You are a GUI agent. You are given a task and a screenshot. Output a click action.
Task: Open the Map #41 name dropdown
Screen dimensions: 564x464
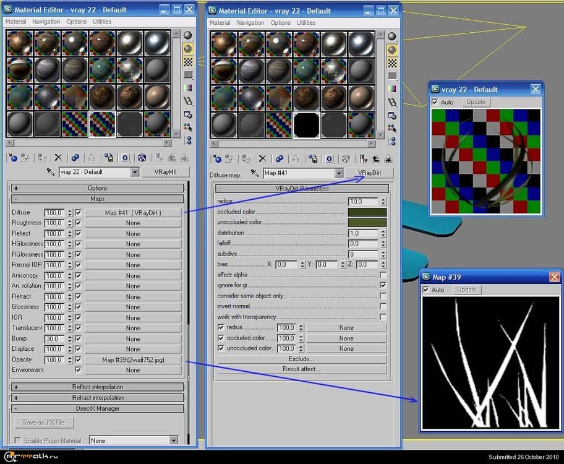click(338, 173)
